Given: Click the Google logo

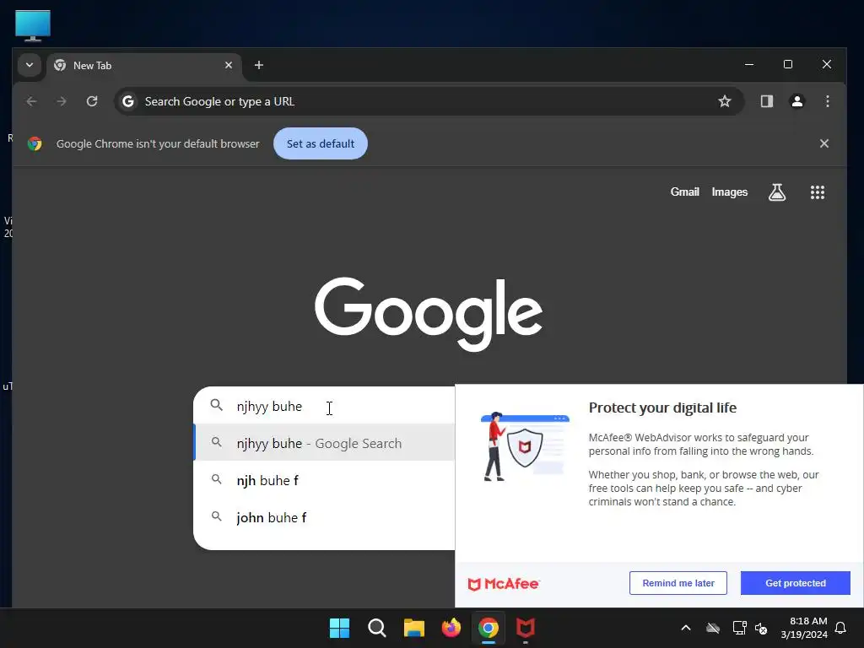Looking at the screenshot, I should [429, 314].
